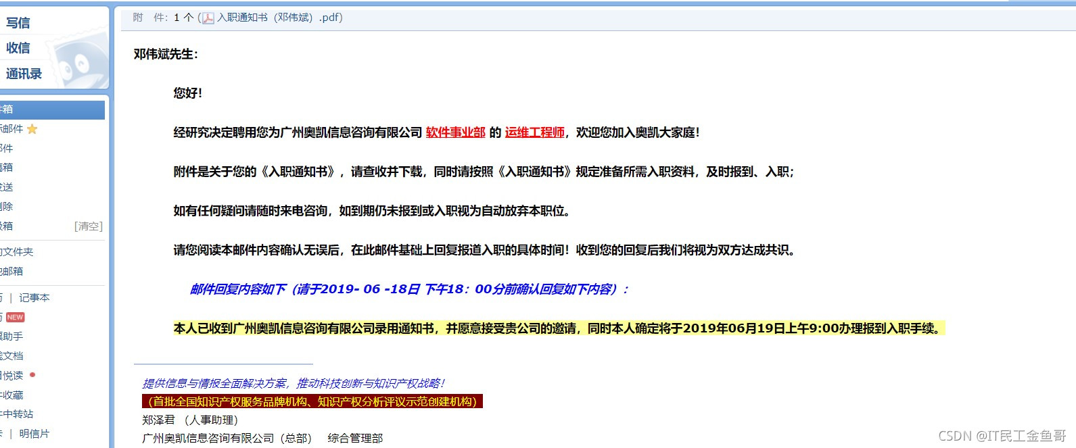Select the highlighted inbox folder row
This screenshot has width=1076, height=448.
(52, 109)
